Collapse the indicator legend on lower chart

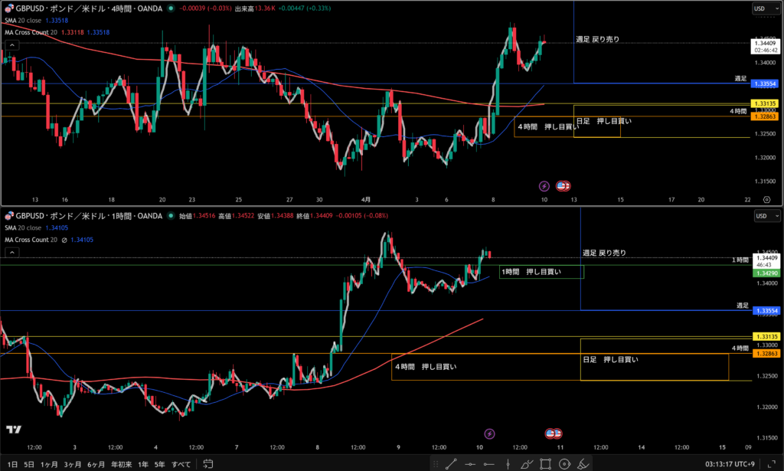point(12,251)
